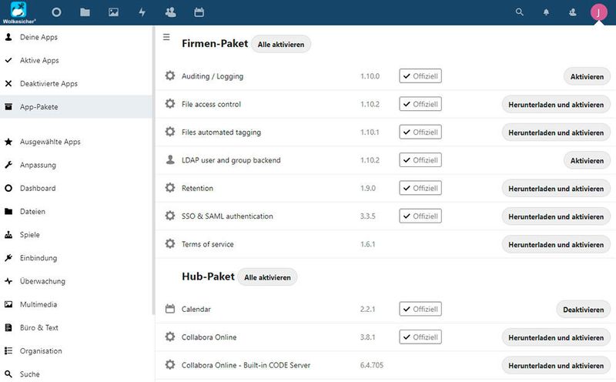The height and width of the screenshot is (382, 616).
Task: Open the Activity lightning icon in top bar
Action: [x=142, y=12]
